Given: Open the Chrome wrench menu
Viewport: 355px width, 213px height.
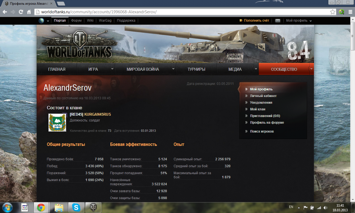Looking at the screenshot, I should (350, 12).
